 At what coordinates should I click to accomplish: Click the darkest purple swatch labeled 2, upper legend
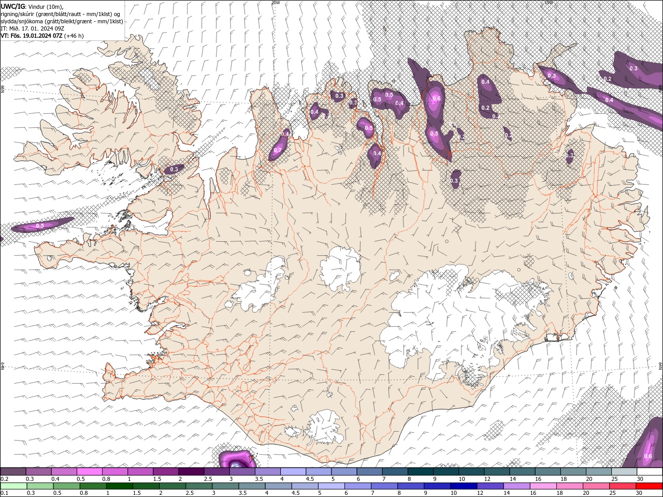point(191,472)
